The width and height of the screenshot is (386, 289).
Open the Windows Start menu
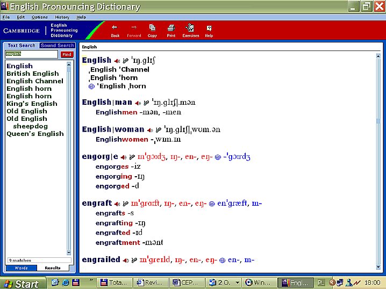click(x=24, y=283)
